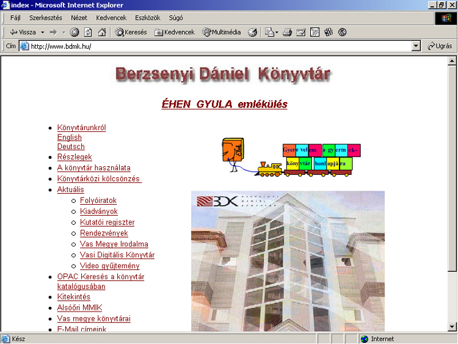Open the Fájl menu

tap(15, 18)
